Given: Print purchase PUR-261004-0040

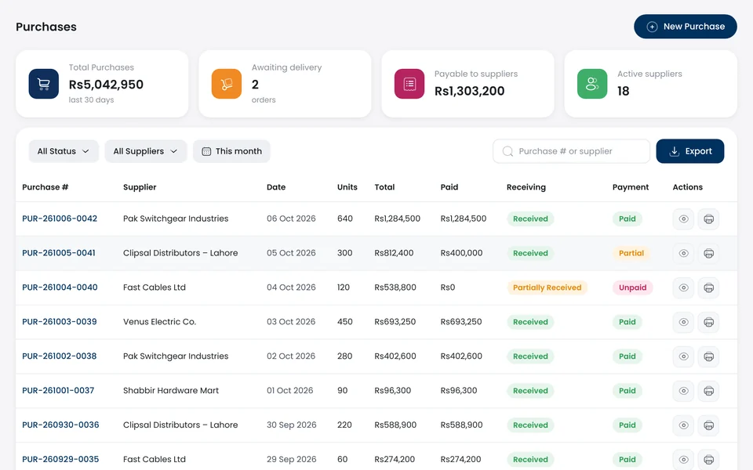Looking at the screenshot, I should 708,287.
